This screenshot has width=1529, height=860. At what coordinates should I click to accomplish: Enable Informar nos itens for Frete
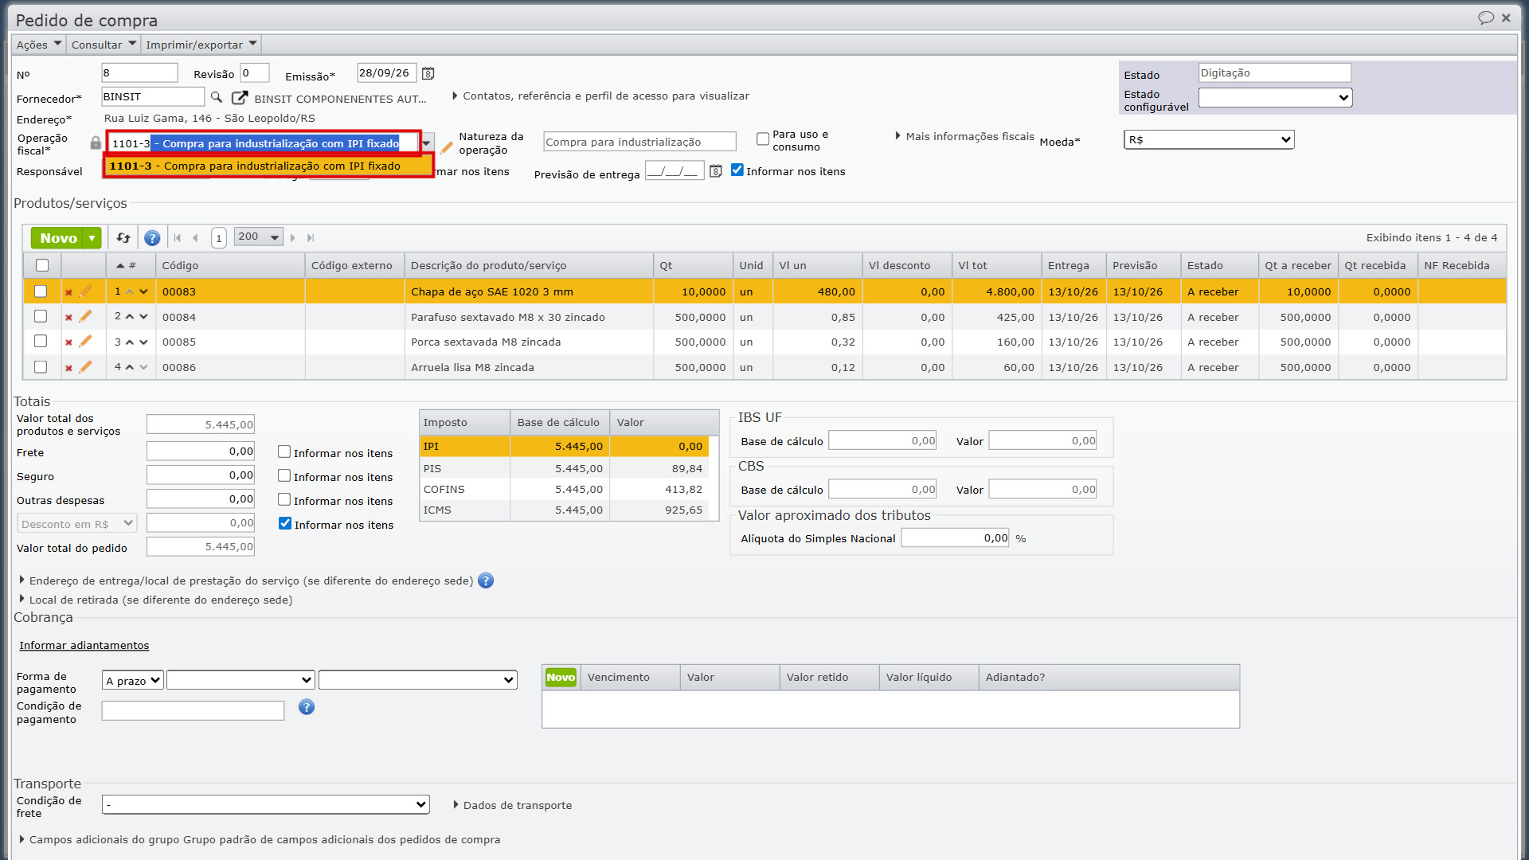[284, 451]
